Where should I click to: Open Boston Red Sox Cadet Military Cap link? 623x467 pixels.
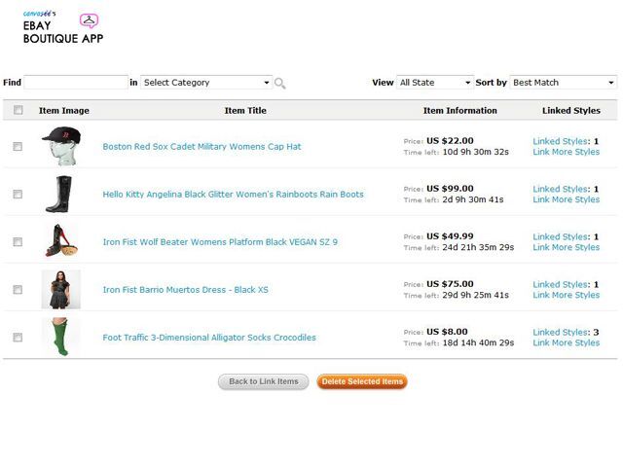[202, 147]
